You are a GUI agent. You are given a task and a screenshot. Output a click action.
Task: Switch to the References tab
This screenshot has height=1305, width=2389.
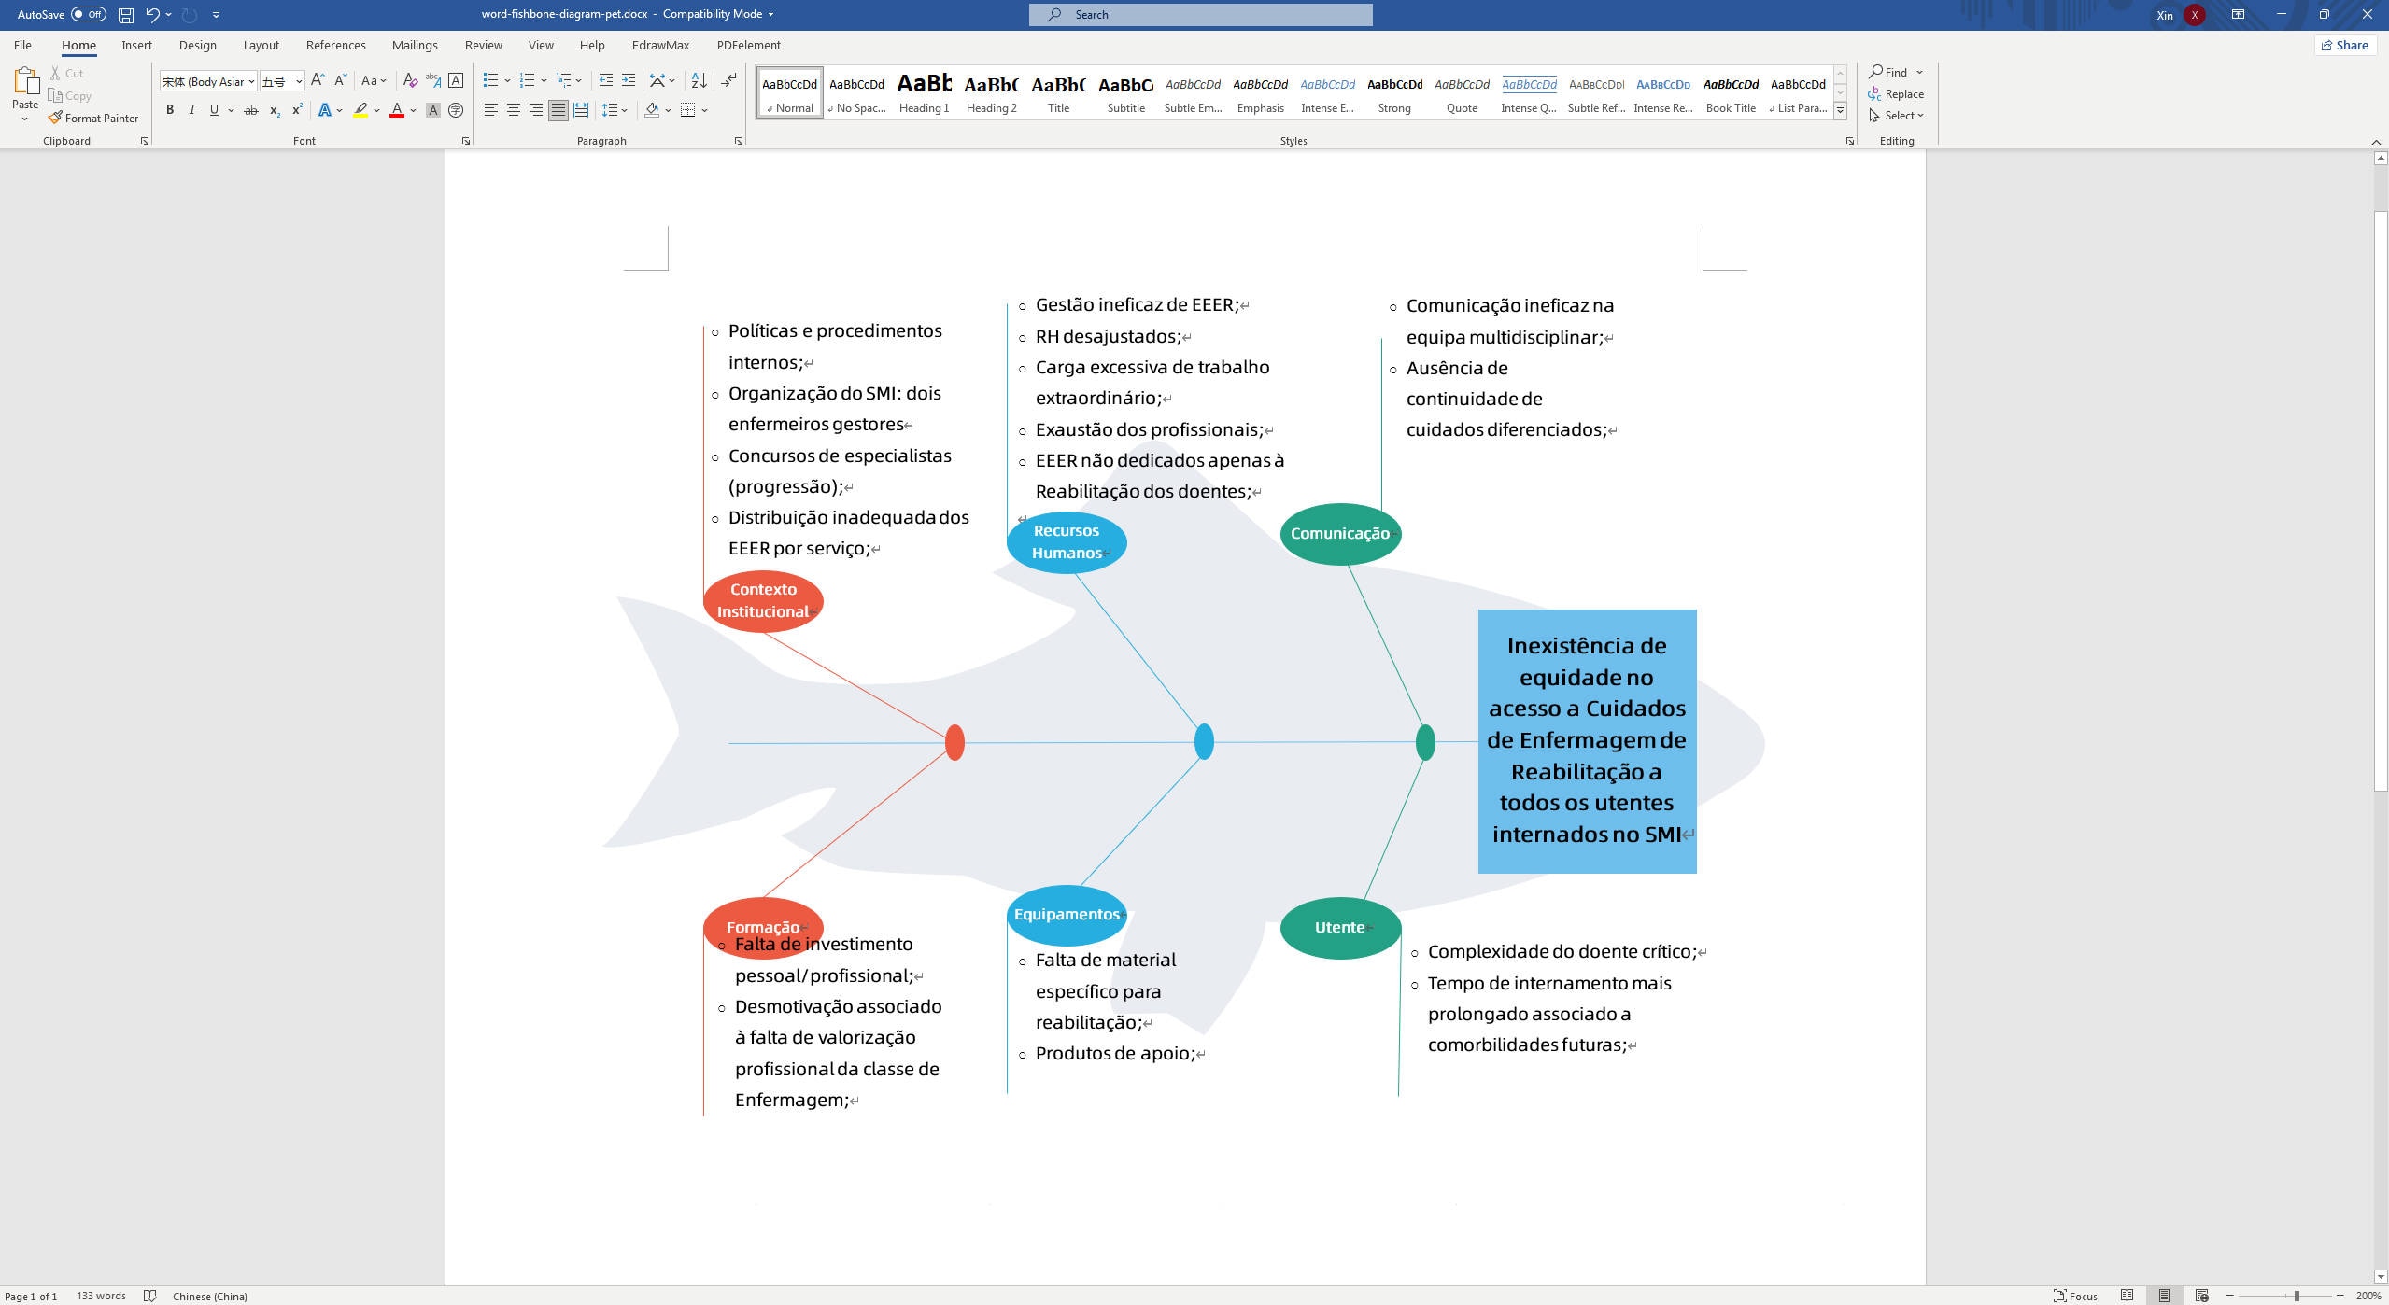point(335,45)
